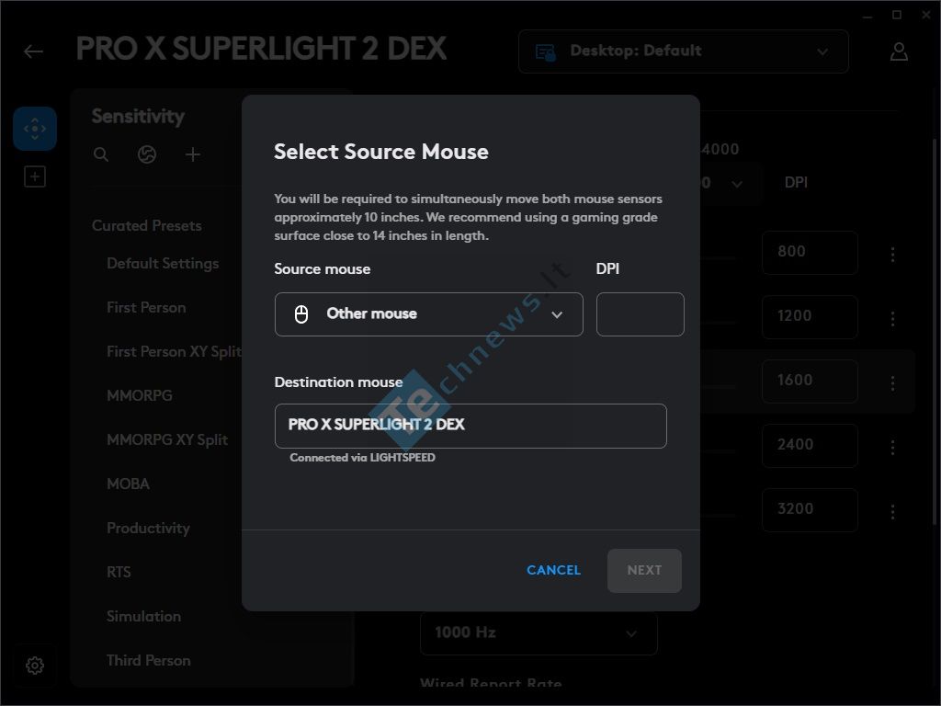Viewport: 941px width, 706px height.
Task: Click the Select Source Mouse heading
Action: 381,152
